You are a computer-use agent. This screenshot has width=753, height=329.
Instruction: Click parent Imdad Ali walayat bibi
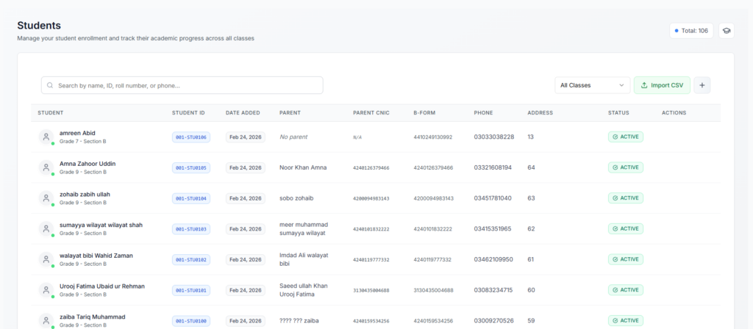[304, 259]
